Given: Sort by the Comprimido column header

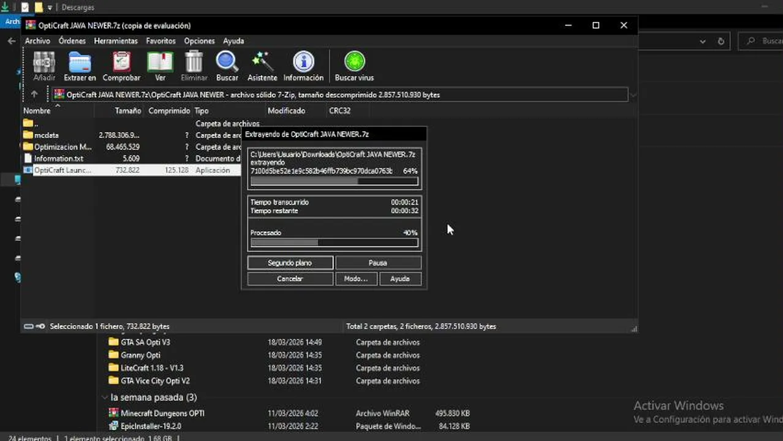Looking at the screenshot, I should coord(168,111).
